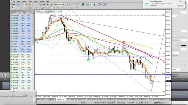The width and height of the screenshot is (188, 105).
Task: Expand New Chart dropdown arrow
Action: (x=14, y=5)
